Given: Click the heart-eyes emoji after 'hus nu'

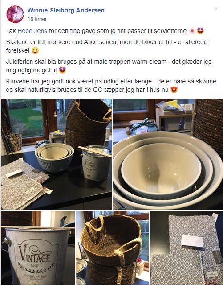Looking at the screenshot, I should point(174,90).
